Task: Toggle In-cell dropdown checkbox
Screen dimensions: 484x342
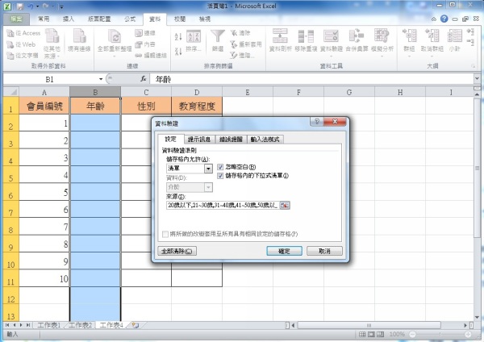Action: 220,176
